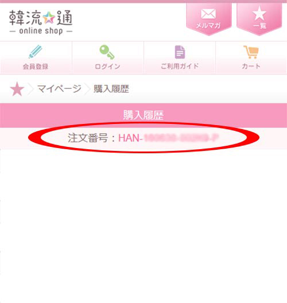
Task: Click the メルマガ button label
Action: pyautogui.click(x=208, y=25)
